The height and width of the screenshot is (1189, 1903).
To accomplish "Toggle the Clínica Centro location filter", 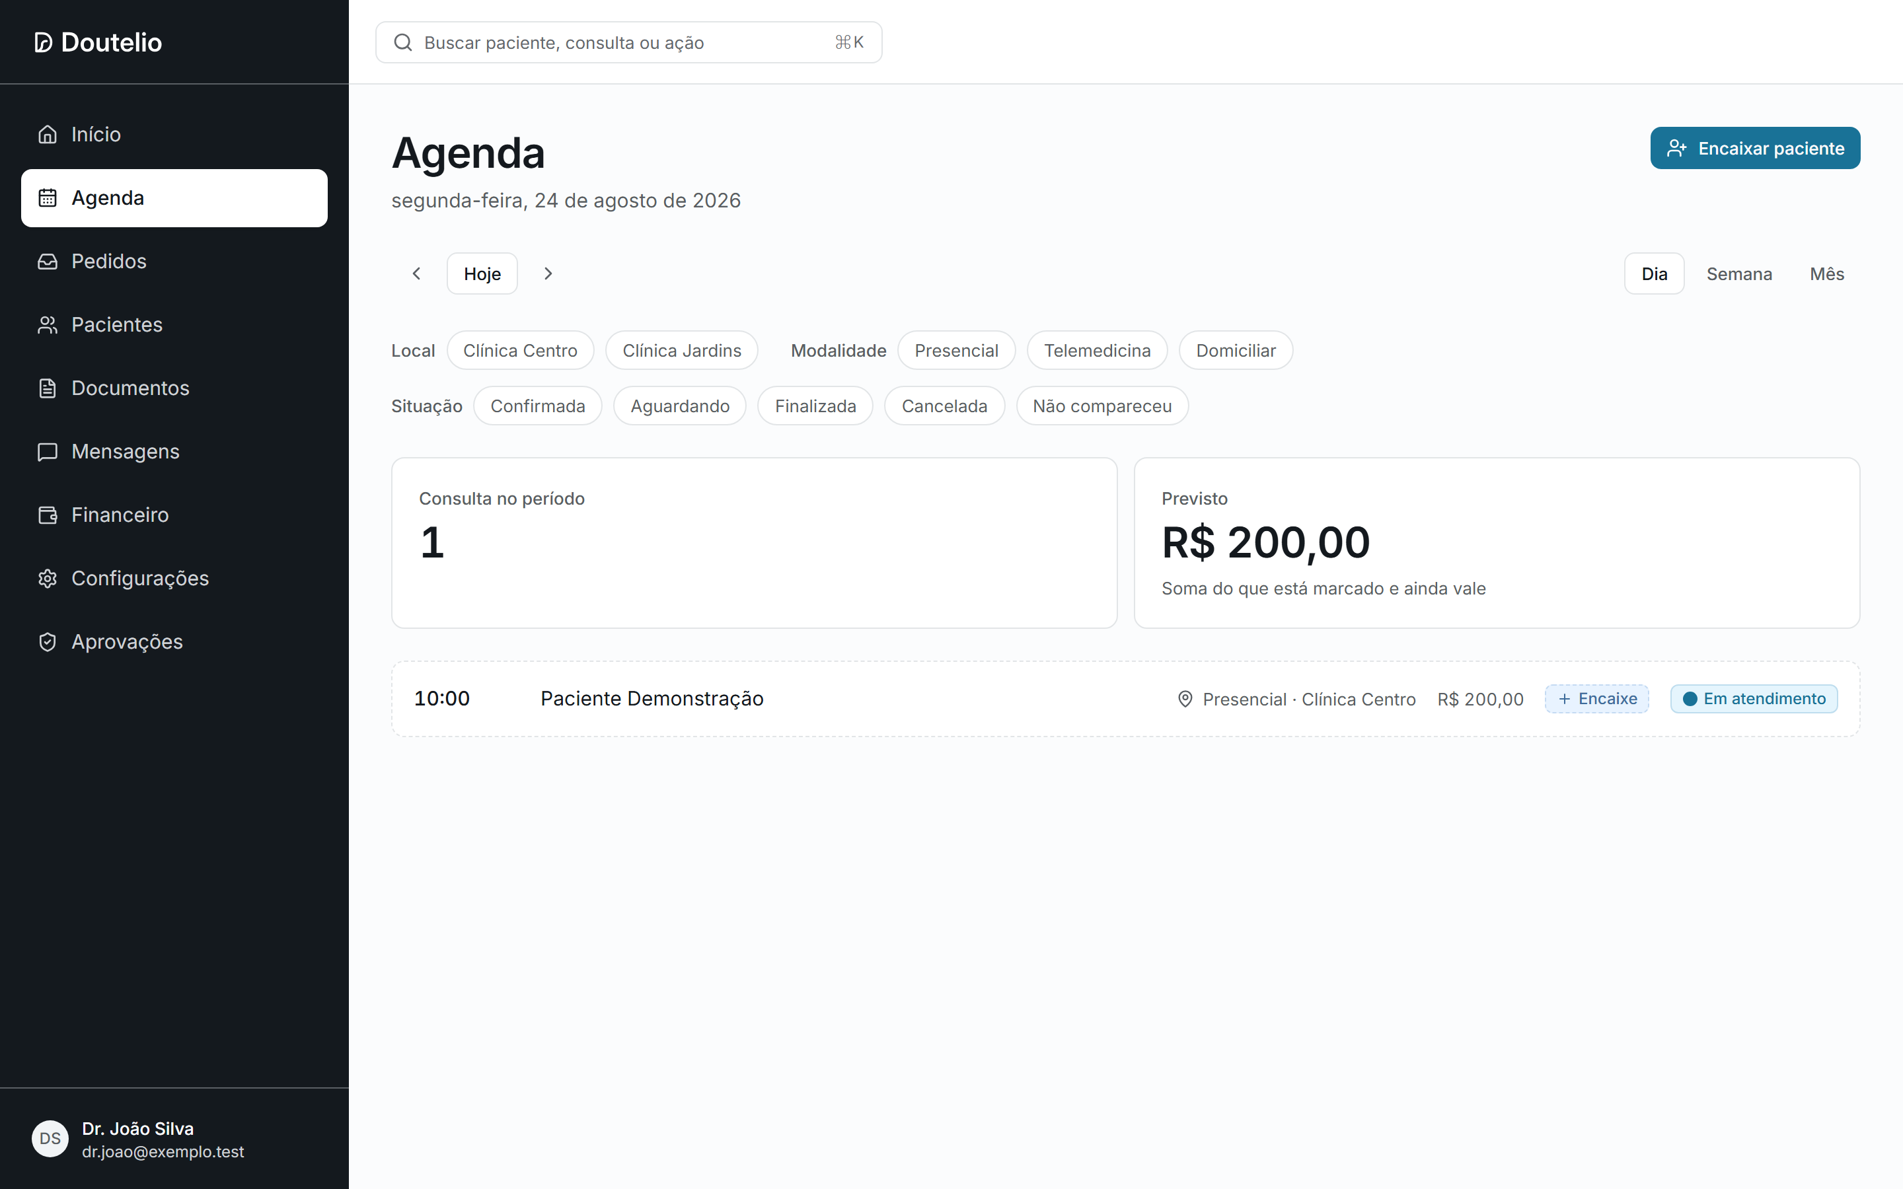I will click(520, 351).
